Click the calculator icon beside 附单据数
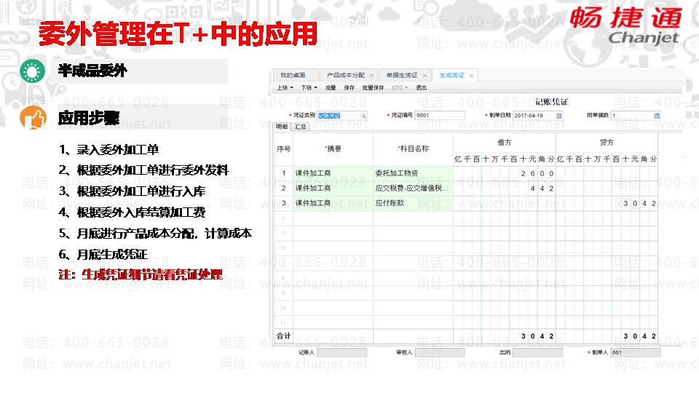Image resolution: width=699 pixels, height=393 pixels. (657, 116)
